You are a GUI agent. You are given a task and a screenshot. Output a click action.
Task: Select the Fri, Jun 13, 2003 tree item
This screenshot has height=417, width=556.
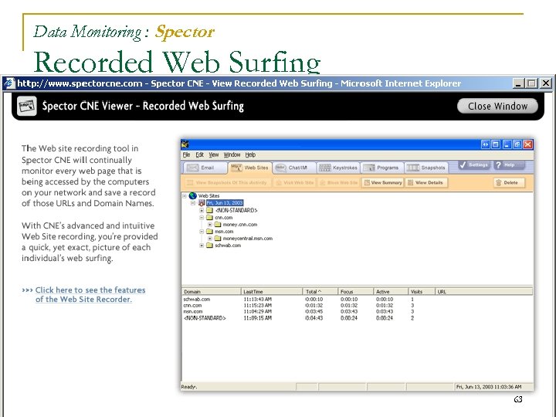225,203
